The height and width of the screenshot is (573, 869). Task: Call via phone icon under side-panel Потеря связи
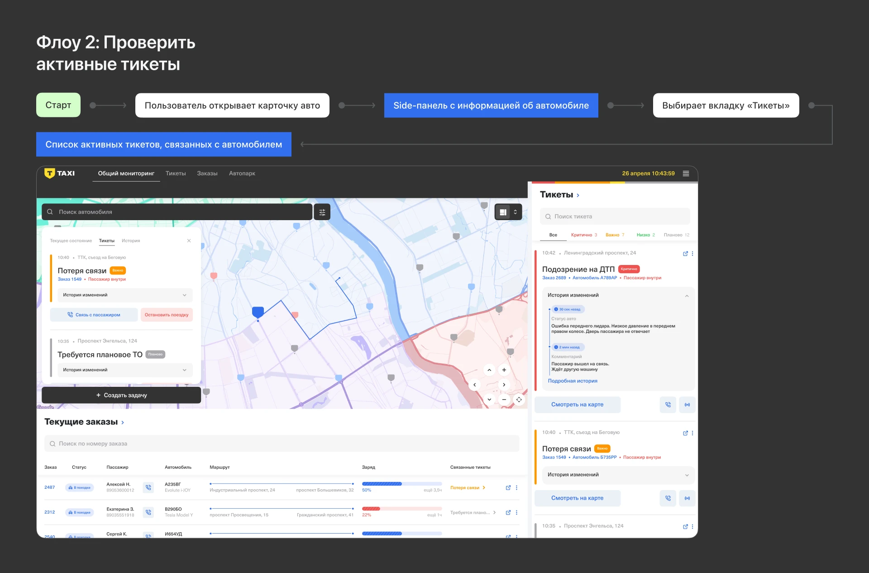668,498
